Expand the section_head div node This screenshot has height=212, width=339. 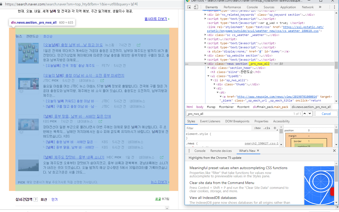pyautogui.click(x=208, y=68)
